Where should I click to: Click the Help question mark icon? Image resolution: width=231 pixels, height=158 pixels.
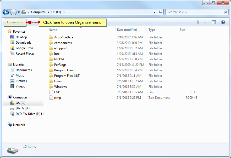click(223, 22)
